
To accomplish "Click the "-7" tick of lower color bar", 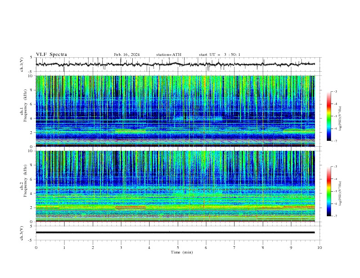I will (335, 216).
